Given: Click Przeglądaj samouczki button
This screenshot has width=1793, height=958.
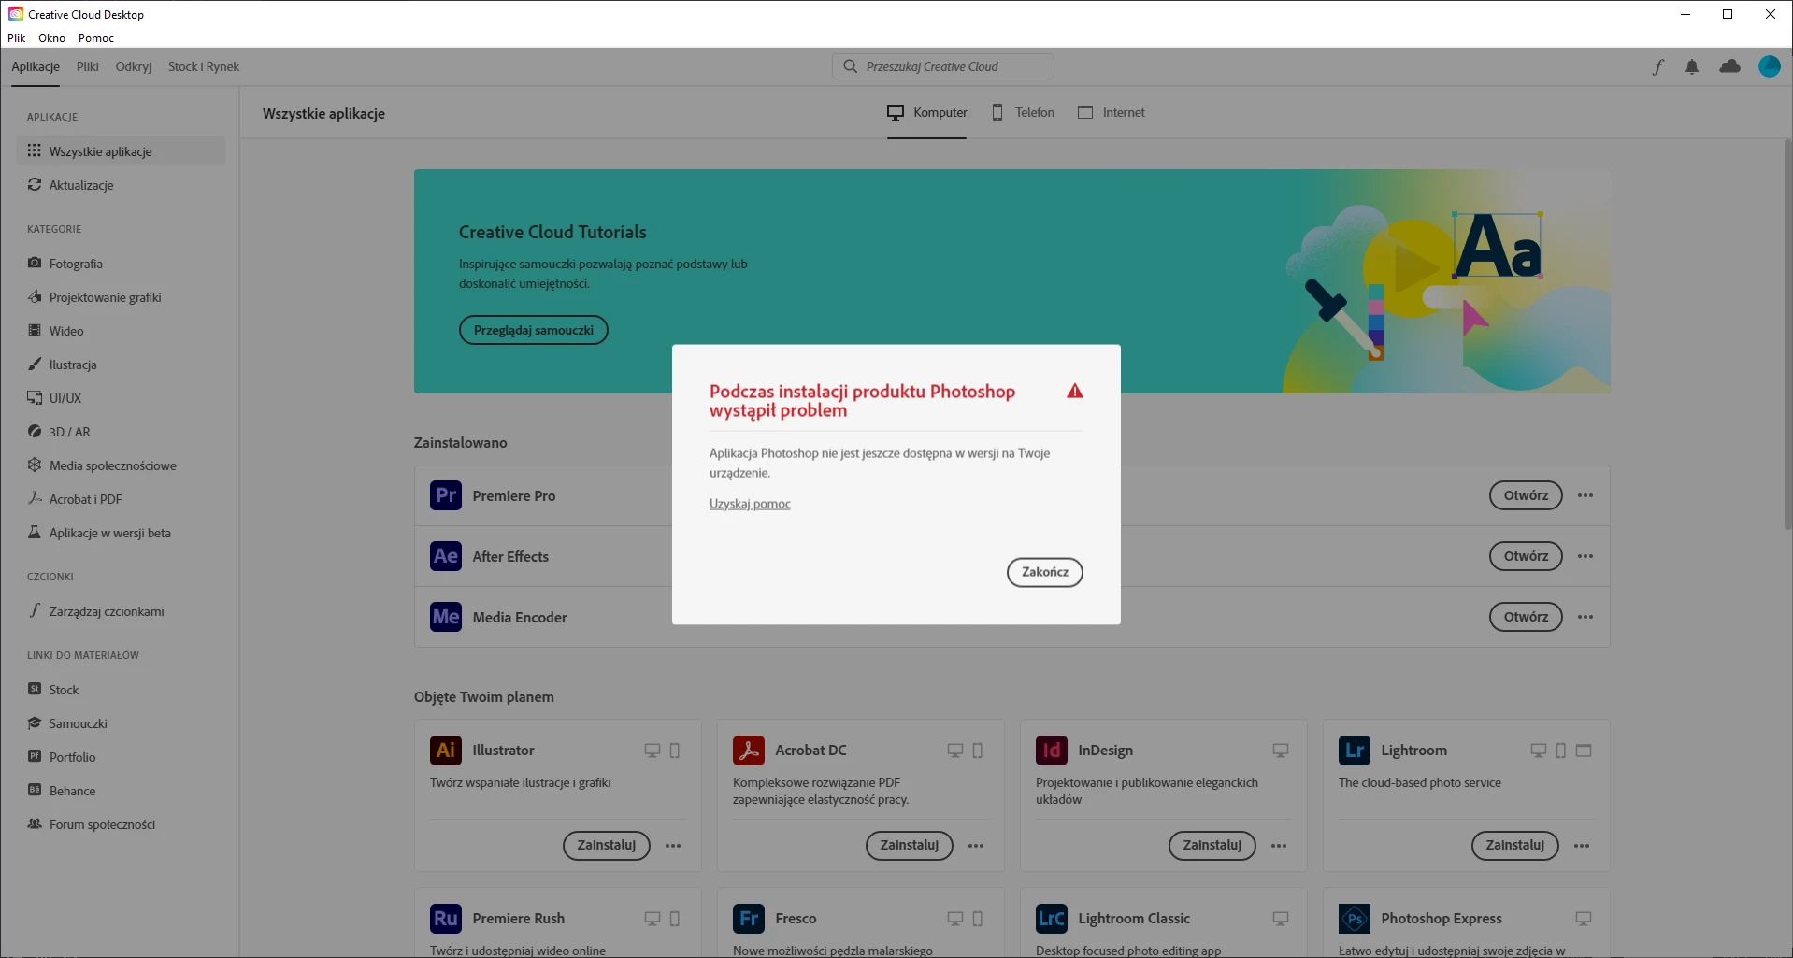Looking at the screenshot, I should [533, 330].
